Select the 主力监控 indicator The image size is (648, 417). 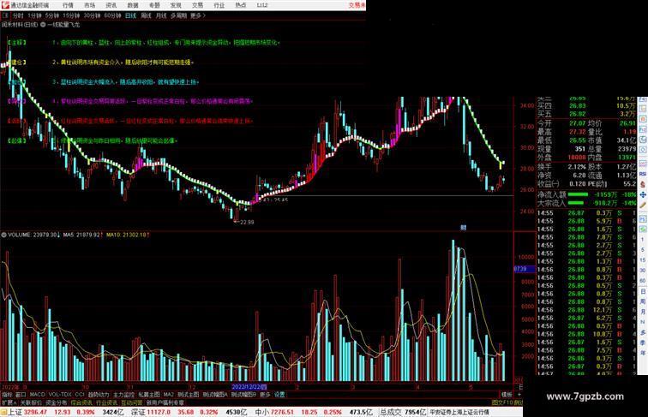pyautogui.click(x=123, y=395)
